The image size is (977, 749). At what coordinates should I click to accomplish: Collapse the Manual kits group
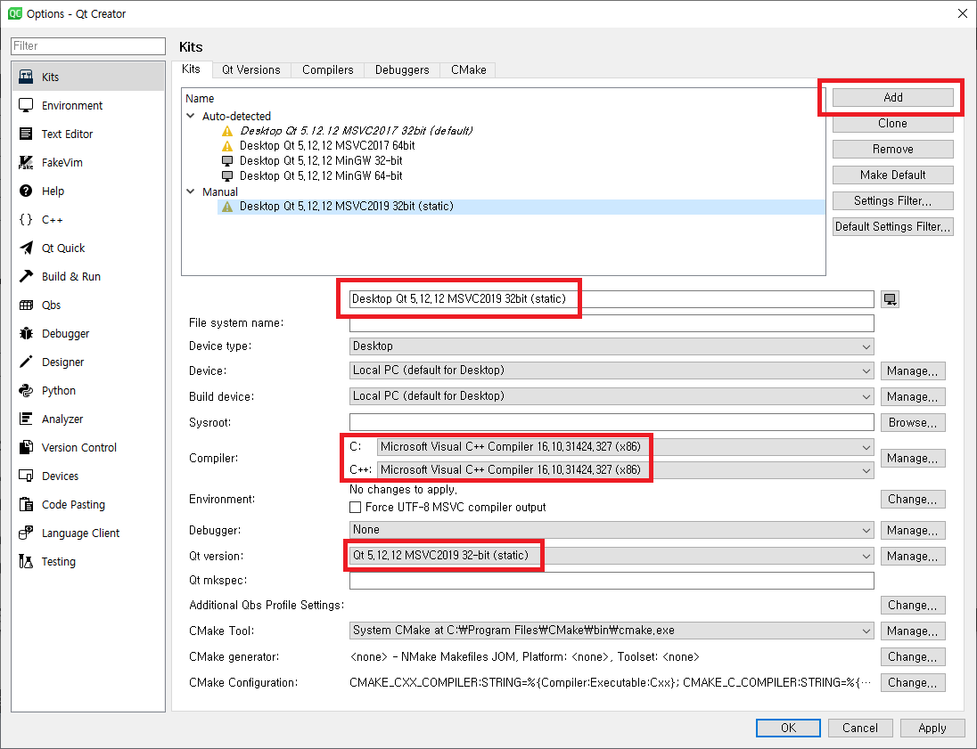point(191,191)
